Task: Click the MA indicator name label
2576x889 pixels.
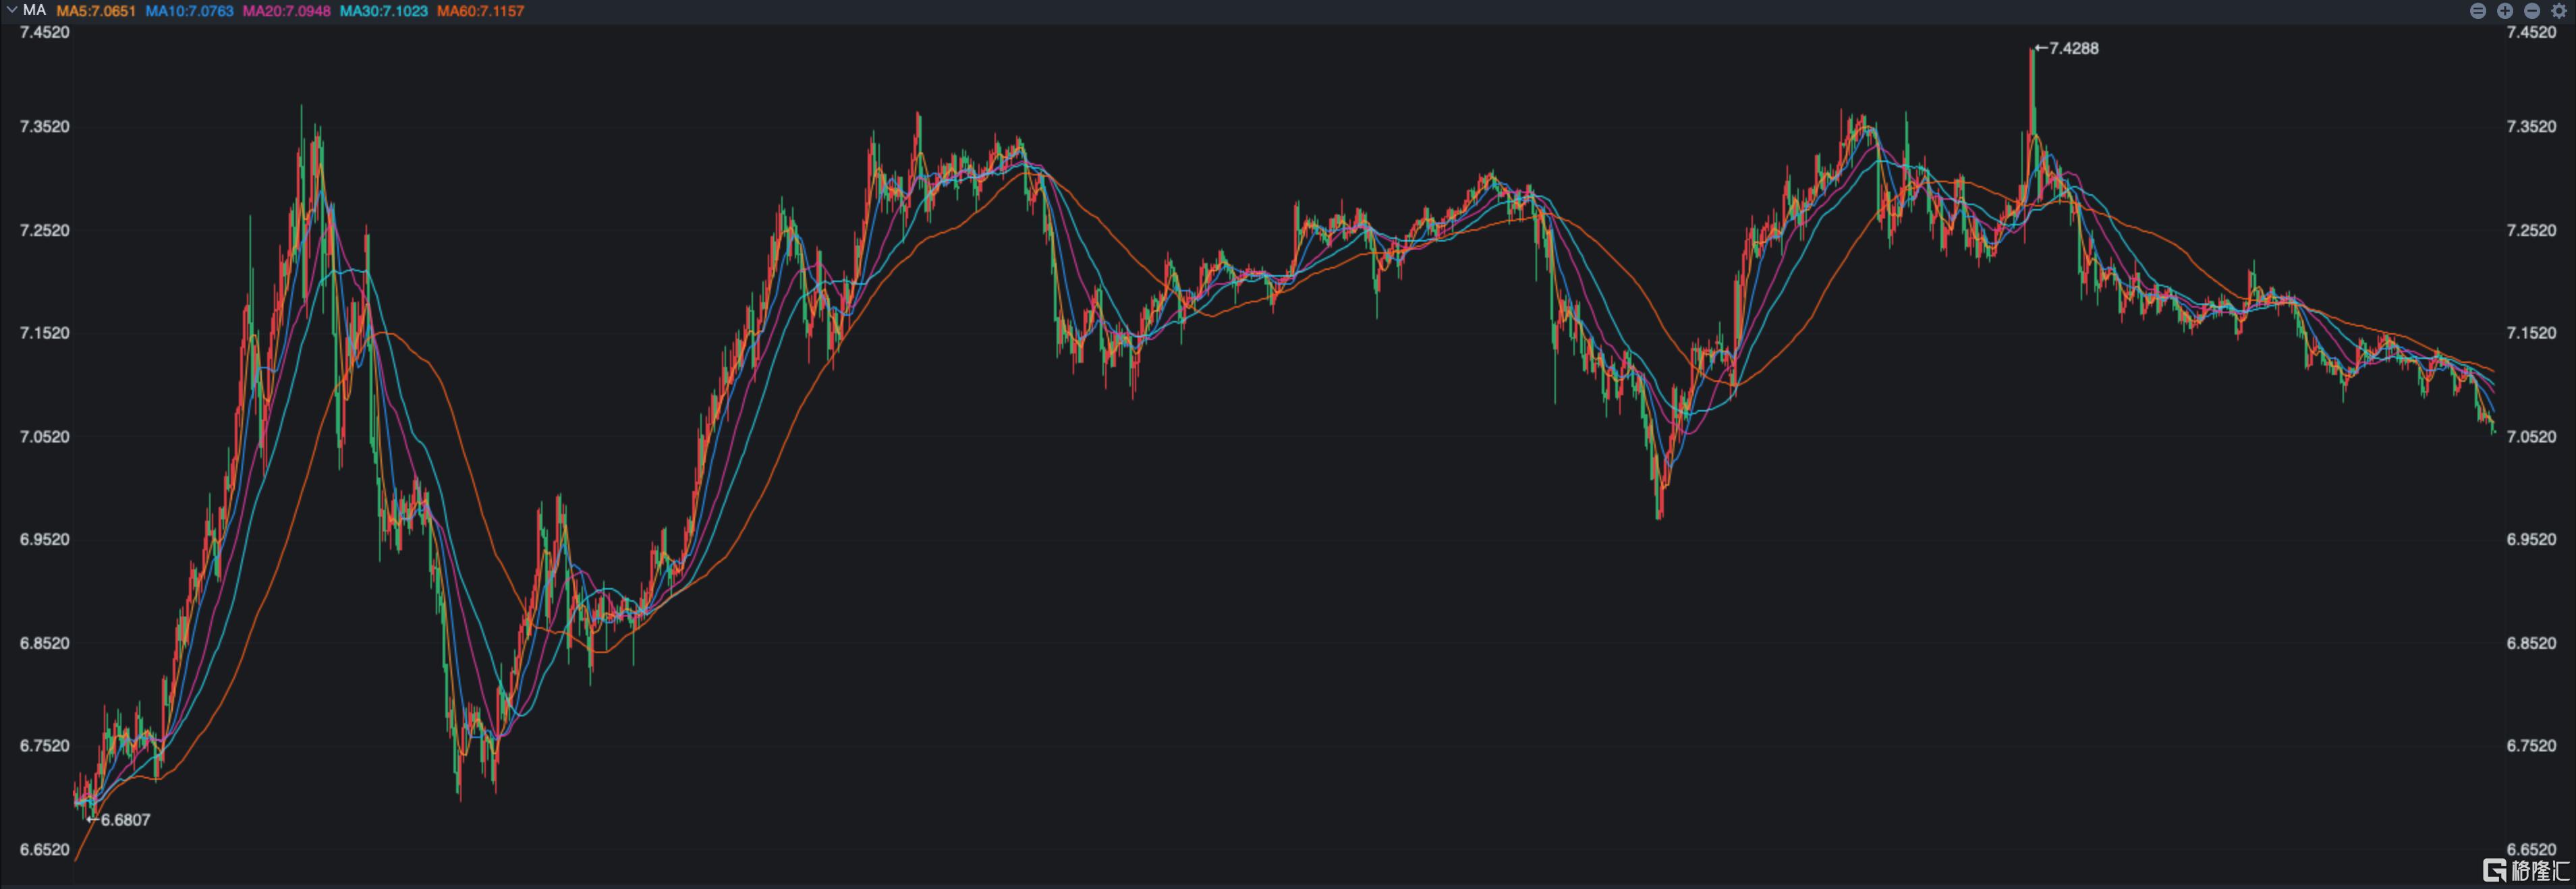Action: point(34,10)
